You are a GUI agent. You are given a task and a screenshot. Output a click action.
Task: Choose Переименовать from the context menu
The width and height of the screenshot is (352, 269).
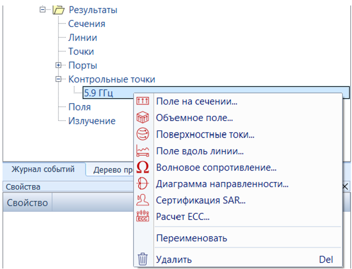coord(191,238)
